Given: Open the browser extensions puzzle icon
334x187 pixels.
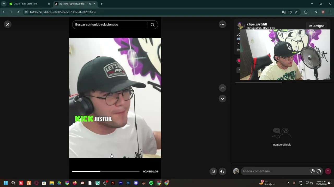Looking at the screenshot, I should tap(306, 12).
